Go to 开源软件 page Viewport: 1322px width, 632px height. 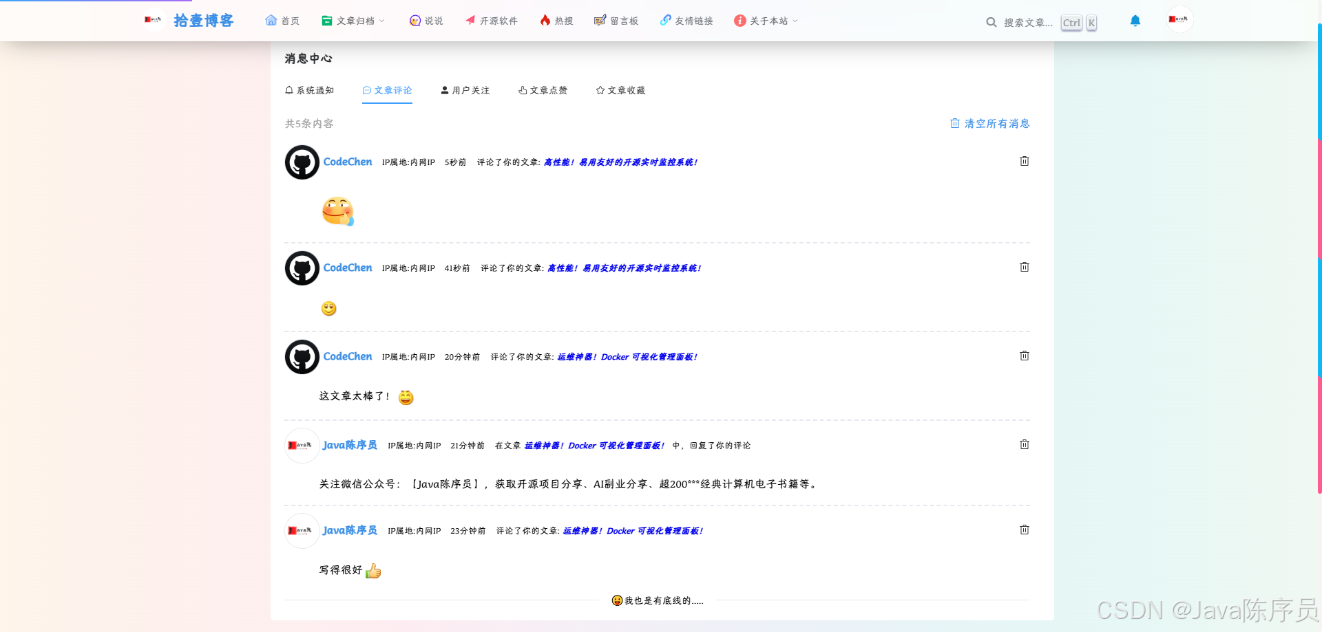tap(491, 21)
